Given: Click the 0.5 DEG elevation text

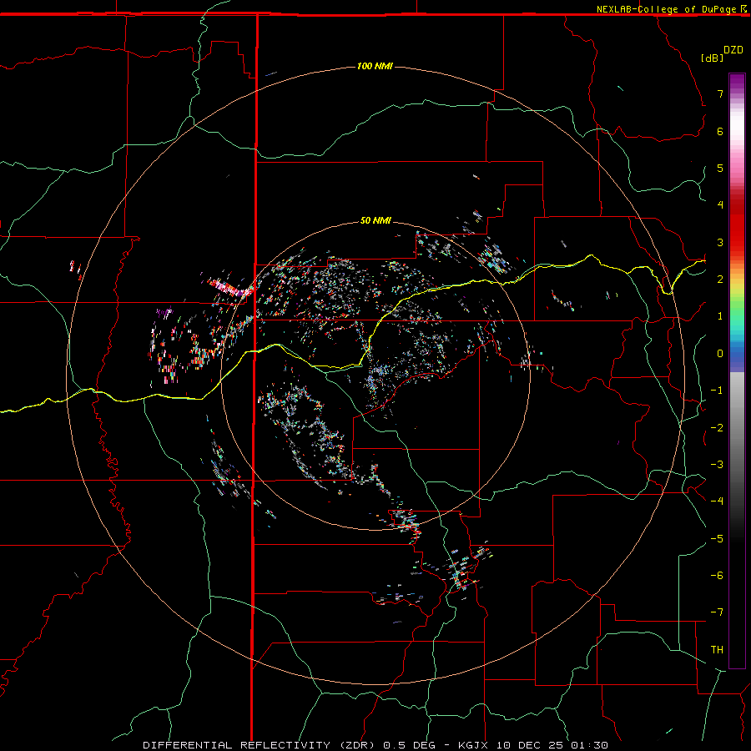Looking at the screenshot, I should tap(410, 745).
